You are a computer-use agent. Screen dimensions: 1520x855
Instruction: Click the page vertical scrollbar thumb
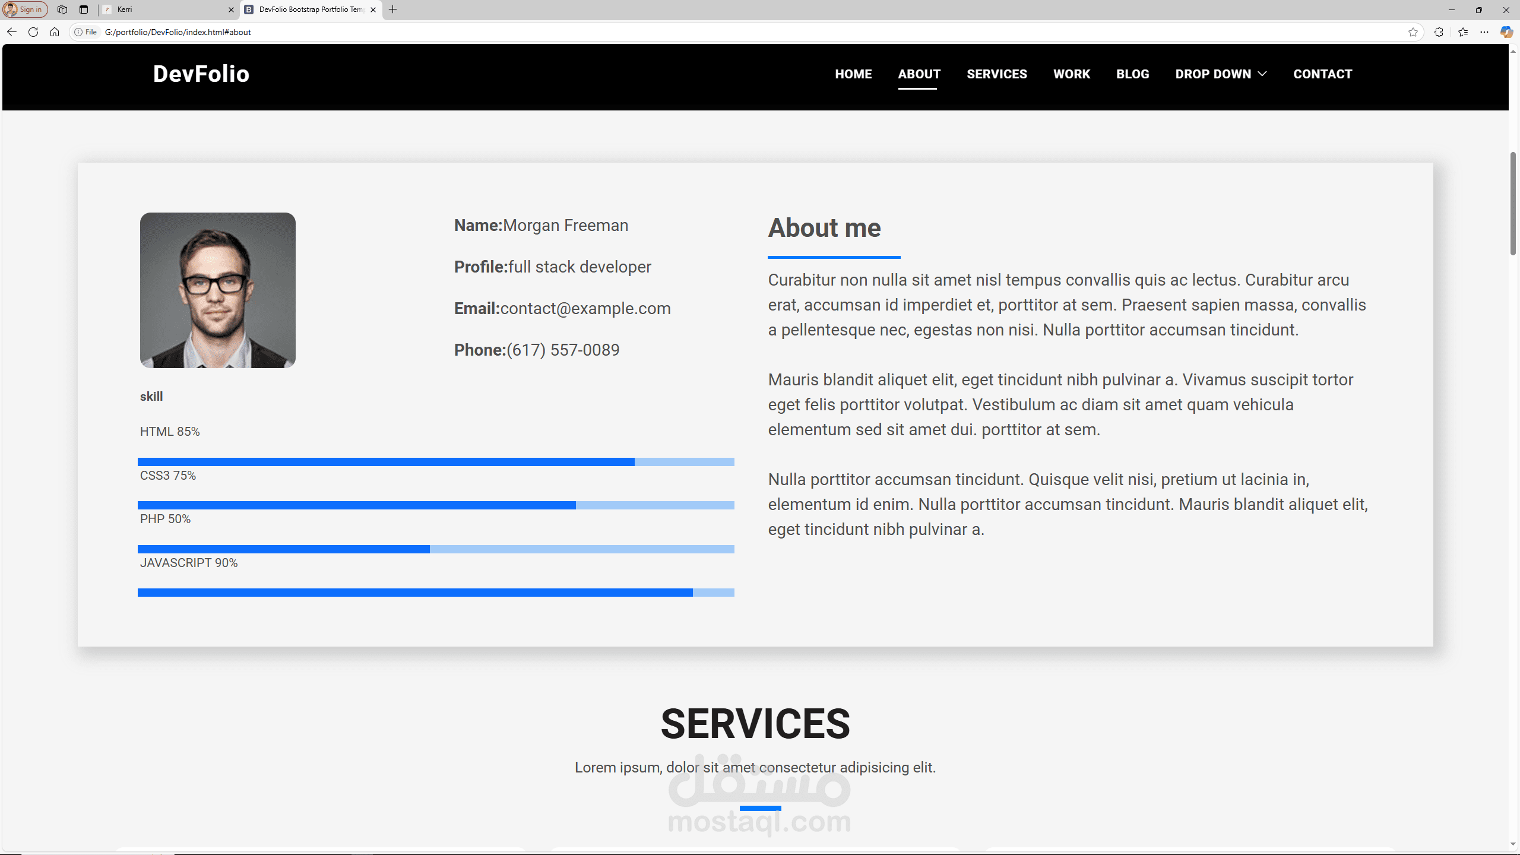[x=1513, y=204]
